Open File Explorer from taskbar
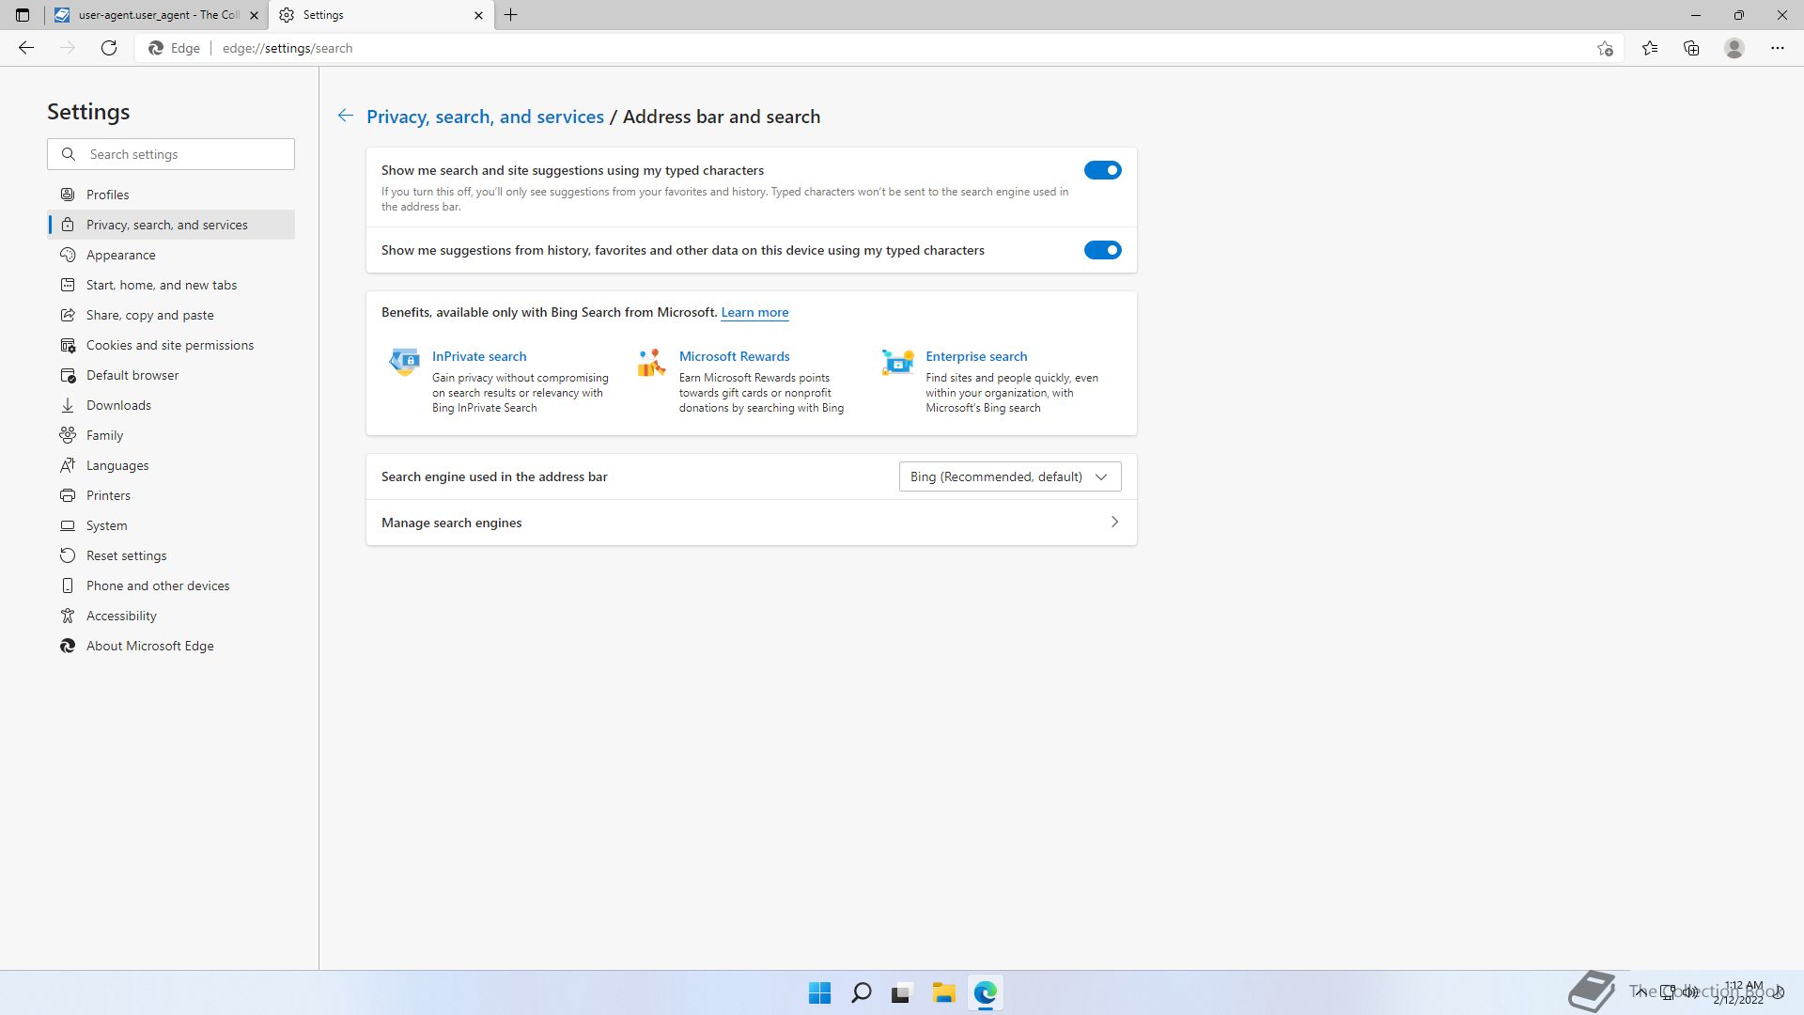Viewport: 1804px width, 1015px height. (943, 992)
